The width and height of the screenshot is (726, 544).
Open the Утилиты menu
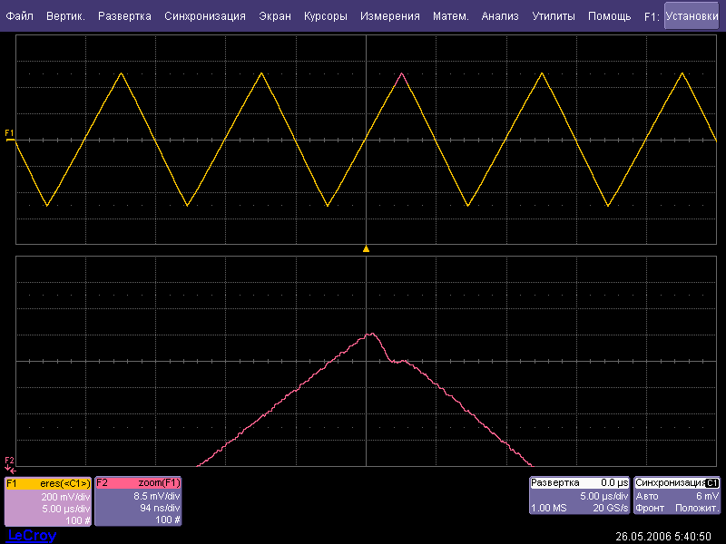553,16
